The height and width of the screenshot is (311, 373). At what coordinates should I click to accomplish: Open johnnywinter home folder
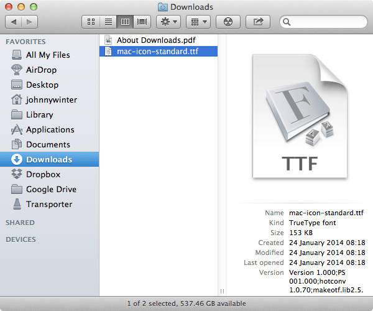(x=49, y=100)
